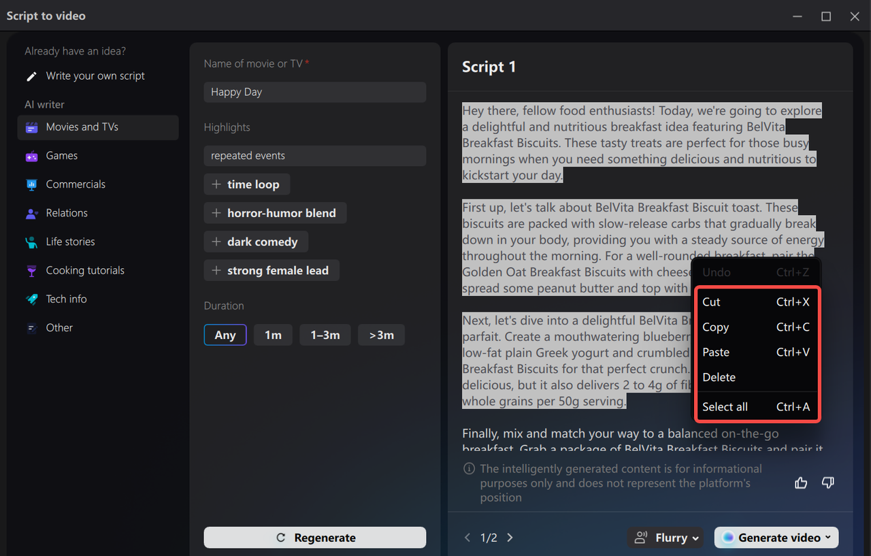871x556 pixels.
Task: Edit the movie name field Happy Day
Action: tap(314, 92)
